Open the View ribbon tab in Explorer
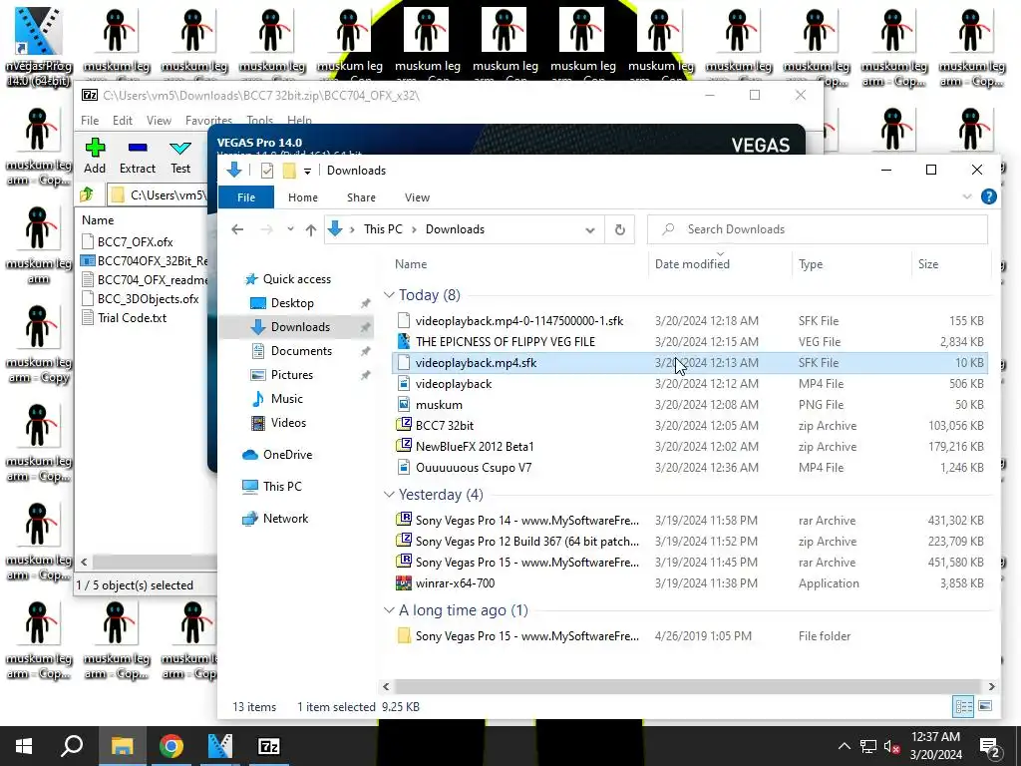Viewport: 1021px width, 766px height. point(417,197)
